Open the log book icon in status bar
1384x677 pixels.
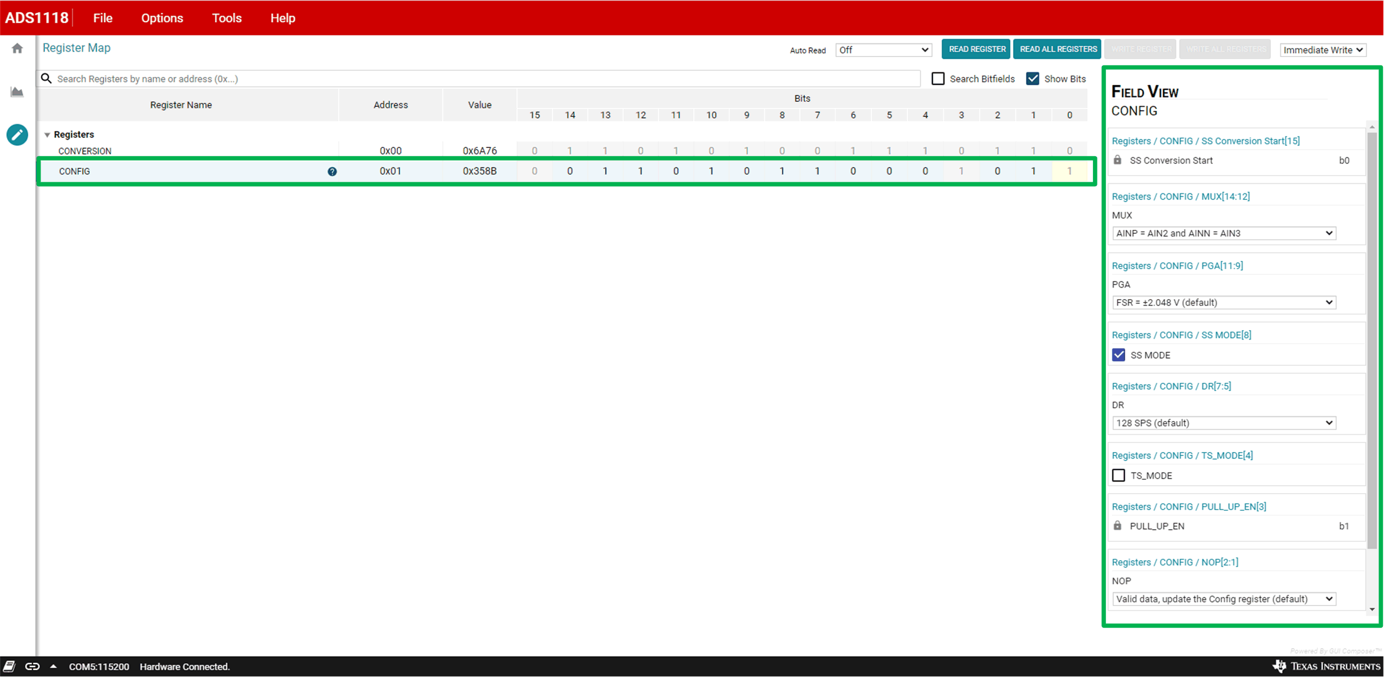[9, 666]
